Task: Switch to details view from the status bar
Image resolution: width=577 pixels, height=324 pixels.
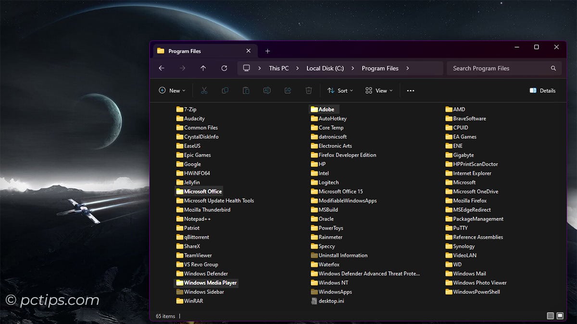Action: point(550,315)
